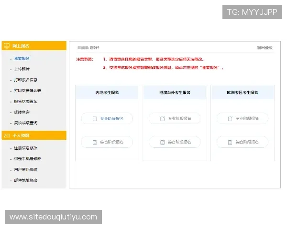287x229 pixels.
Task: Click the form icon in 欧洲考区 综合阶段报名
Action: 230,142
